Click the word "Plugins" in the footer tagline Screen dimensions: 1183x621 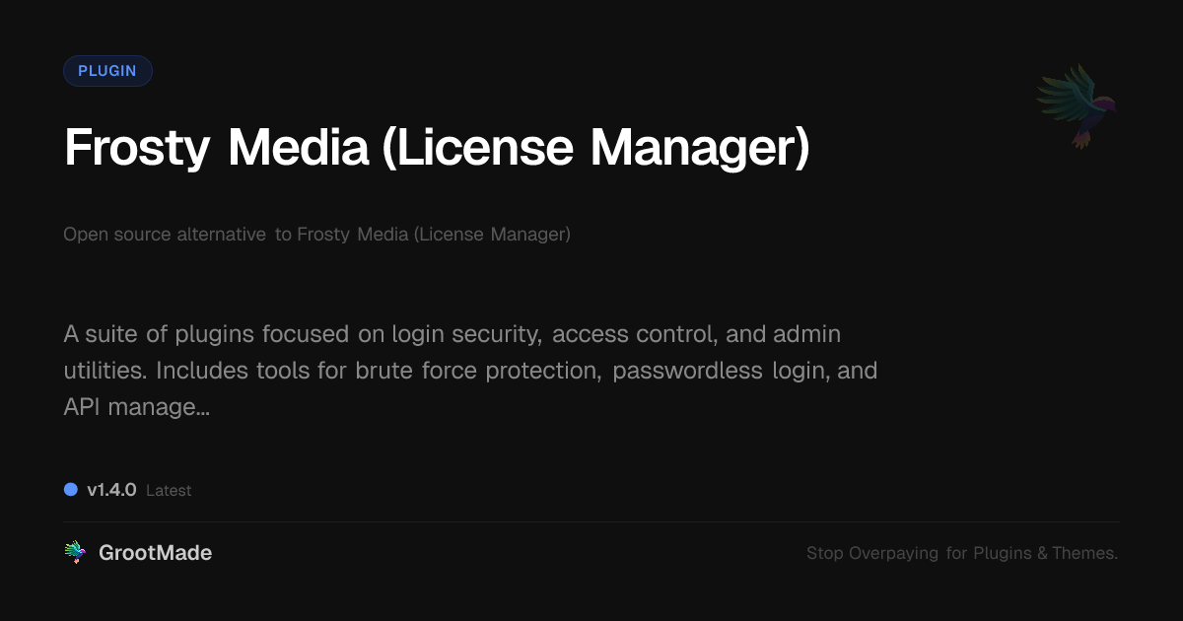[1003, 554]
